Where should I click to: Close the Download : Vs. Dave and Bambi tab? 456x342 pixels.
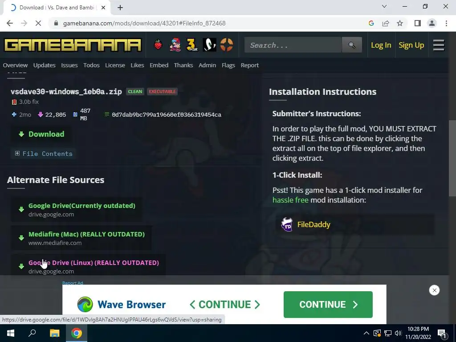[103, 8]
